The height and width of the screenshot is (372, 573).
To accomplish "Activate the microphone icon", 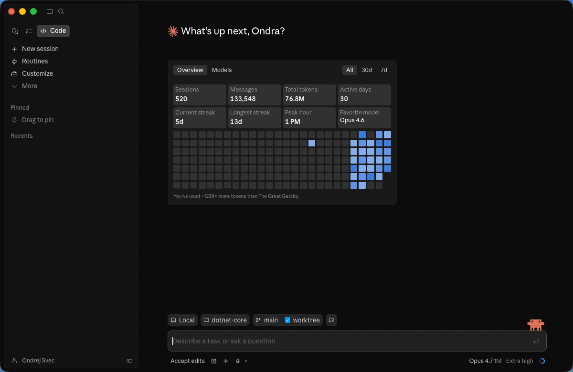I will click(237, 361).
